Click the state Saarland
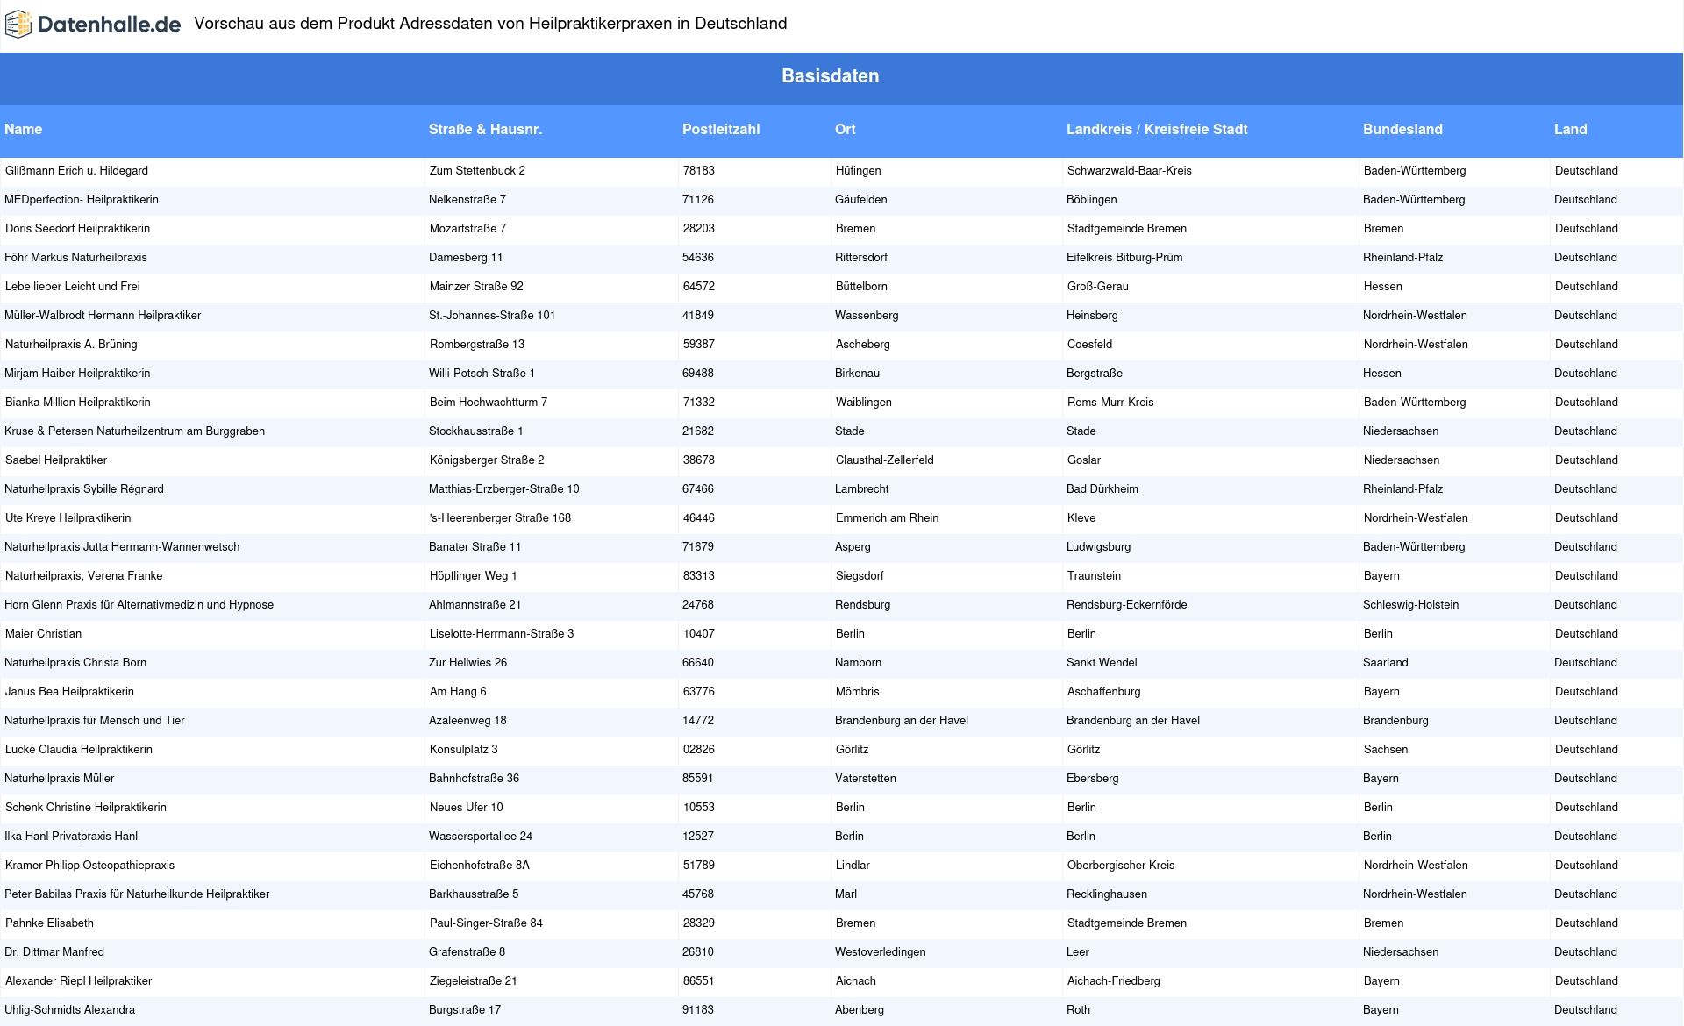Image resolution: width=1684 pixels, height=1026 pixels. pos(1385,663)
